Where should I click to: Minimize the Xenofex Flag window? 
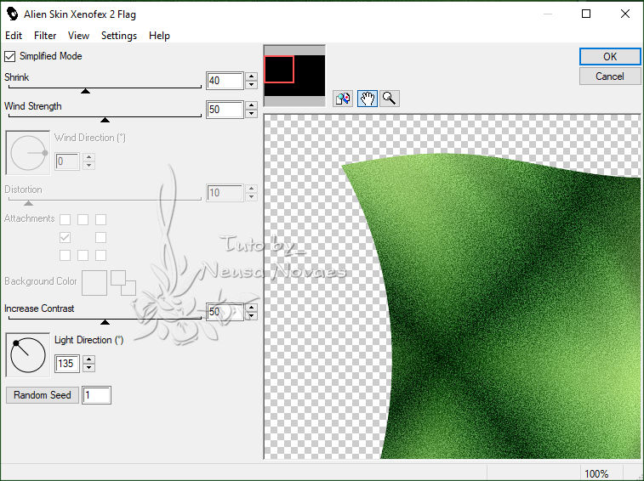pyautogui.click(x=548, y=14)
